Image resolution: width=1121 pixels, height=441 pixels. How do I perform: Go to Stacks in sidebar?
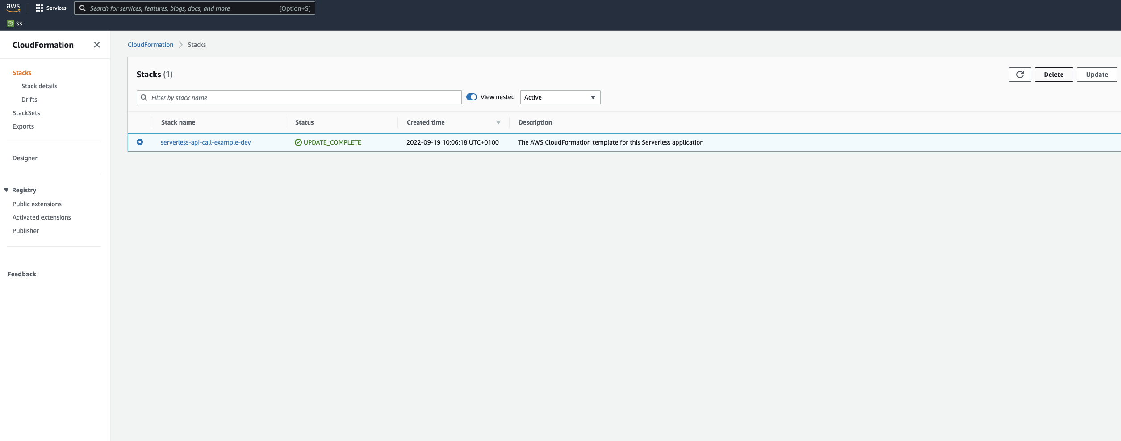point(22,73)
